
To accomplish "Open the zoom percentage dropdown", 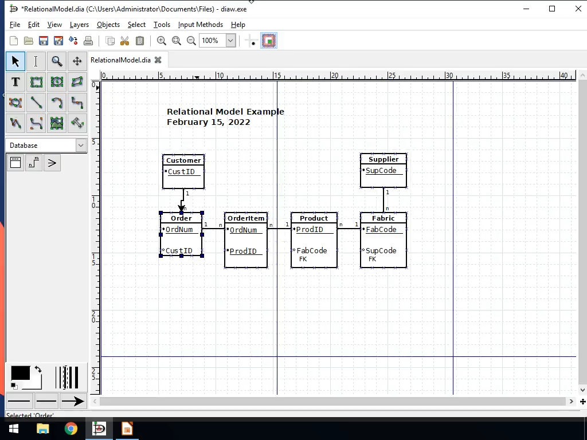I will [x=229, y=40].
